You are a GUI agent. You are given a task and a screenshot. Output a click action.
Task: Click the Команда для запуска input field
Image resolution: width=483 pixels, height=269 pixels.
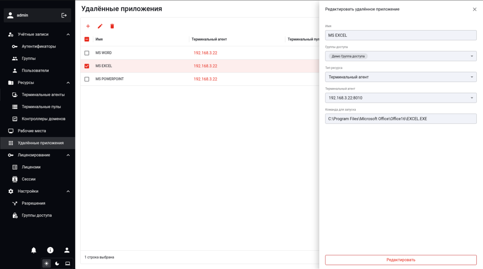(400, 119)
